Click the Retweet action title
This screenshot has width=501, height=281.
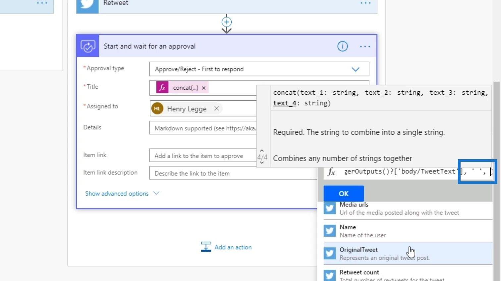coord(116,3)
